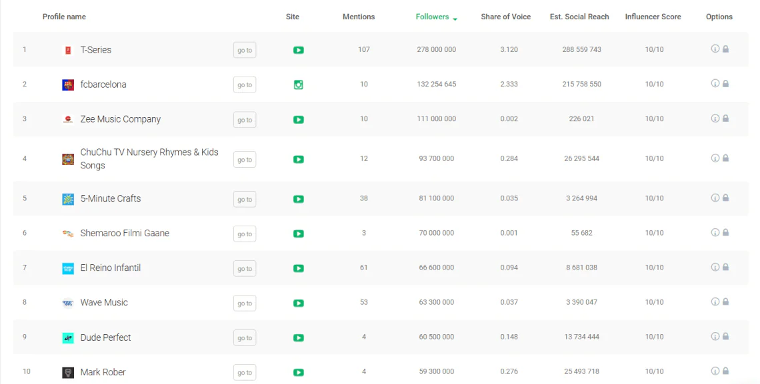
Task: Click the Mark Rober profile avatar
Action: pos(68,373)
